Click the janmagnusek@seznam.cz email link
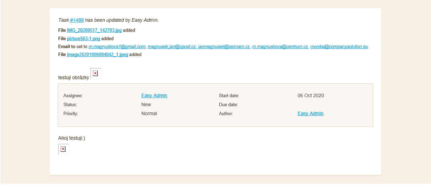Screen dimensions: 431x185 224,47
